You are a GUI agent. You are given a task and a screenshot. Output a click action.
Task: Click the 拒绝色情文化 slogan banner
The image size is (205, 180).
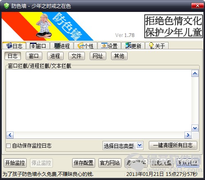173,26
